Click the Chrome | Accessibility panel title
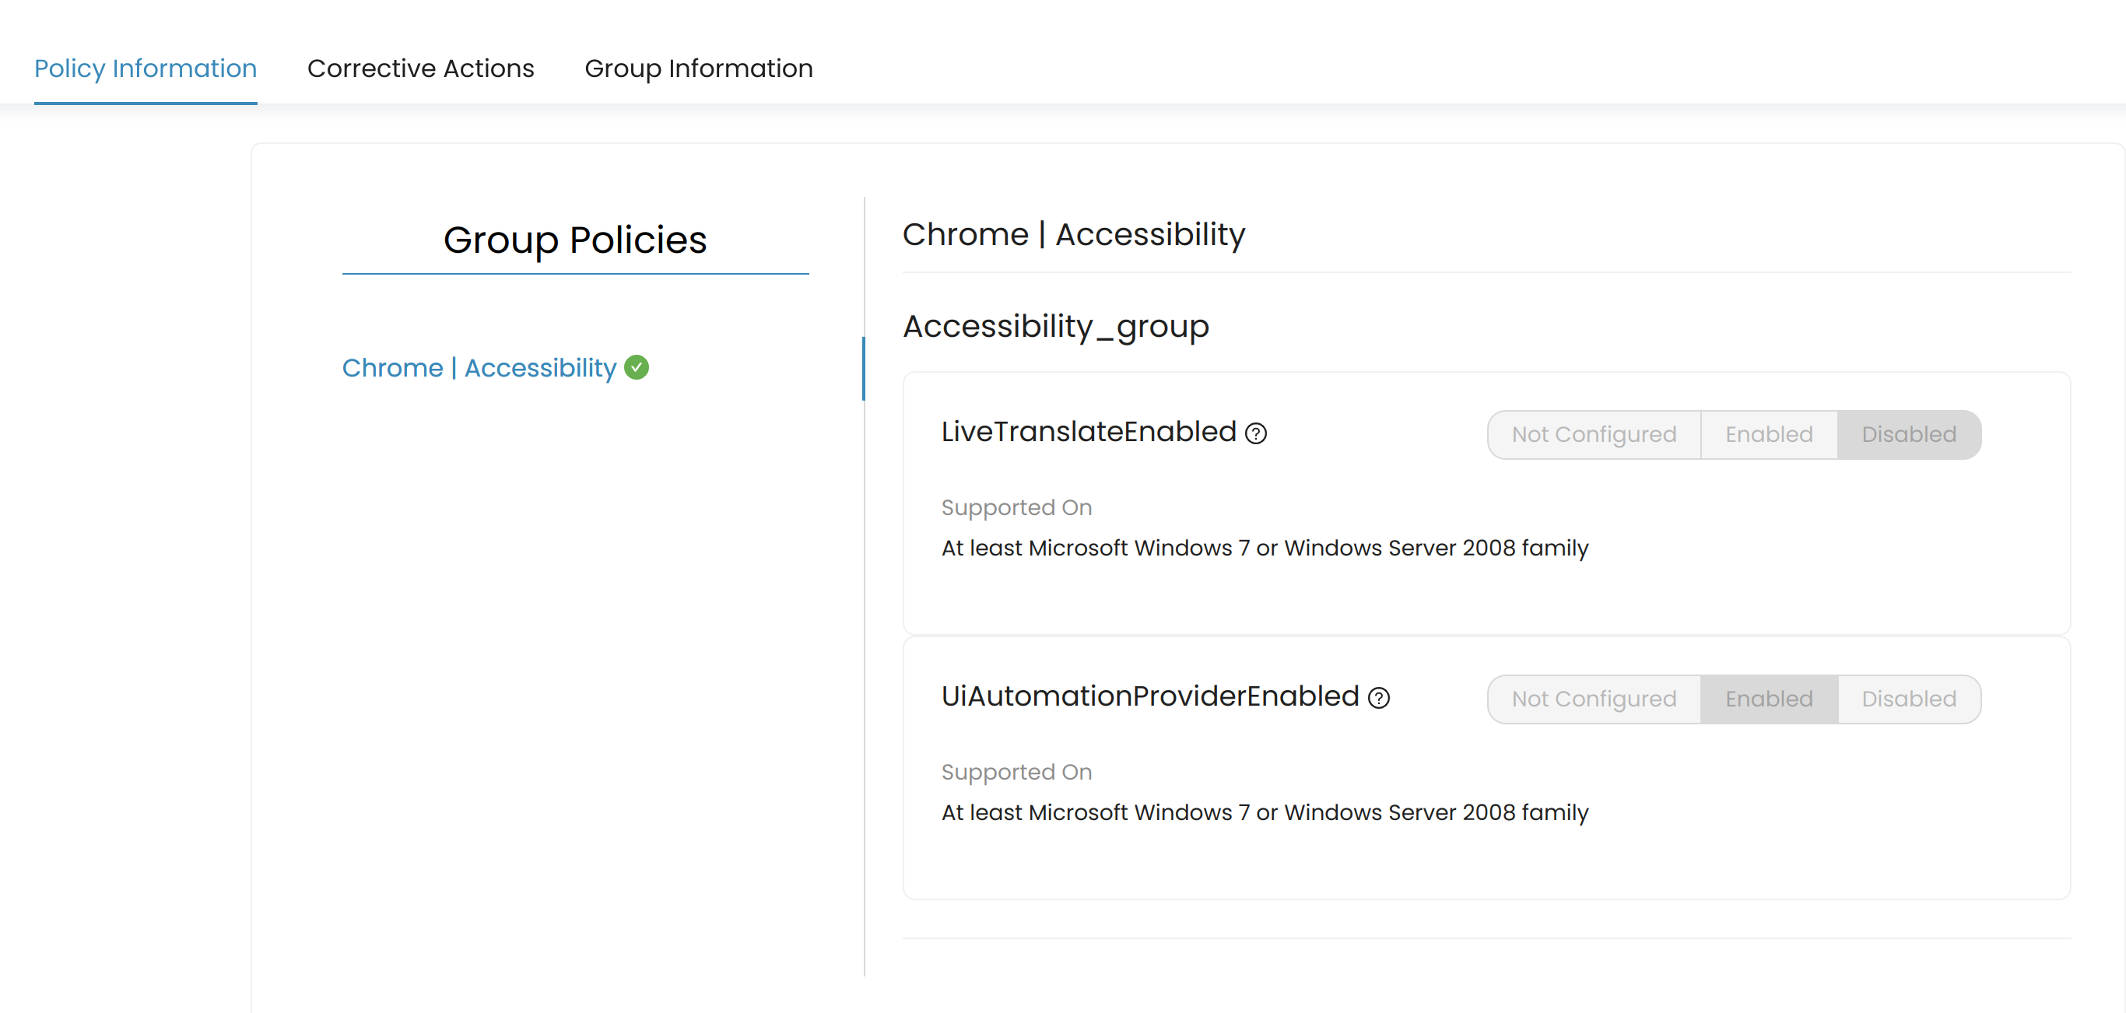Screen dimensions: 2126x1013 1073,235
